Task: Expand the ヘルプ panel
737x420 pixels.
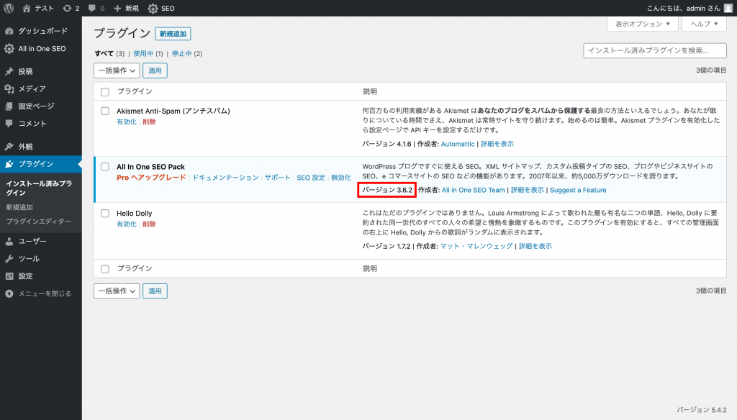Action: 704,24
